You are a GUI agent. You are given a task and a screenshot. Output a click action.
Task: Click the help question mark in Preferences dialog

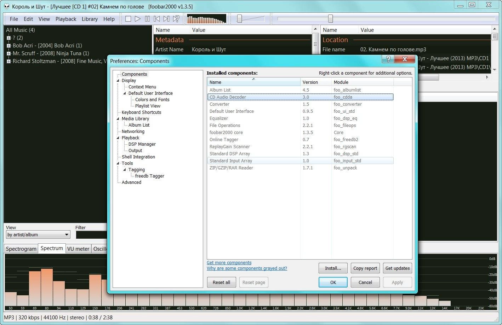coord(388,59)
